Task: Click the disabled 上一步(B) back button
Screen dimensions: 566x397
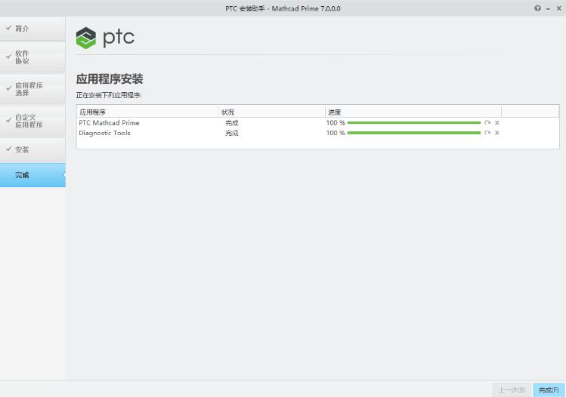Action: (x=512, y=390)
